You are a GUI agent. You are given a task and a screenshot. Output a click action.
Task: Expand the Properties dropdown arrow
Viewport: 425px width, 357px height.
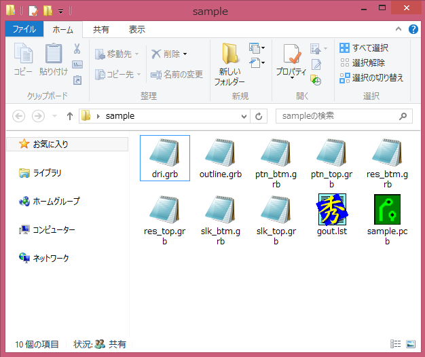[x=292, y=78]
